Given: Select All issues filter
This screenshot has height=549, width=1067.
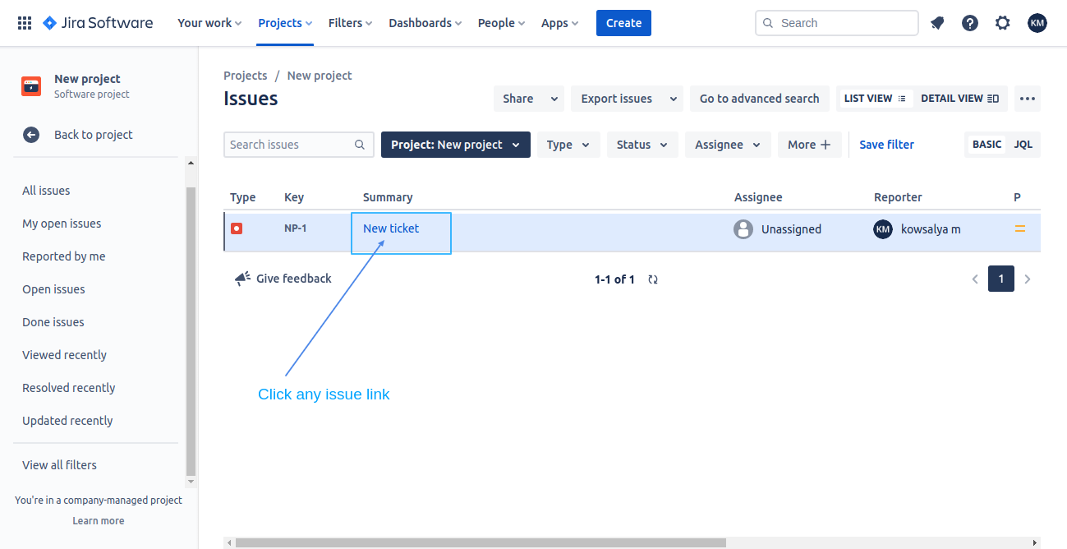Looking at the screenshot, I should coord(46,191).
